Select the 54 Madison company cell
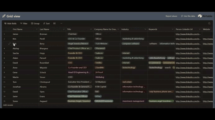Screen dimensions: 215x120 pyautogui.click(x=100, y=82)
